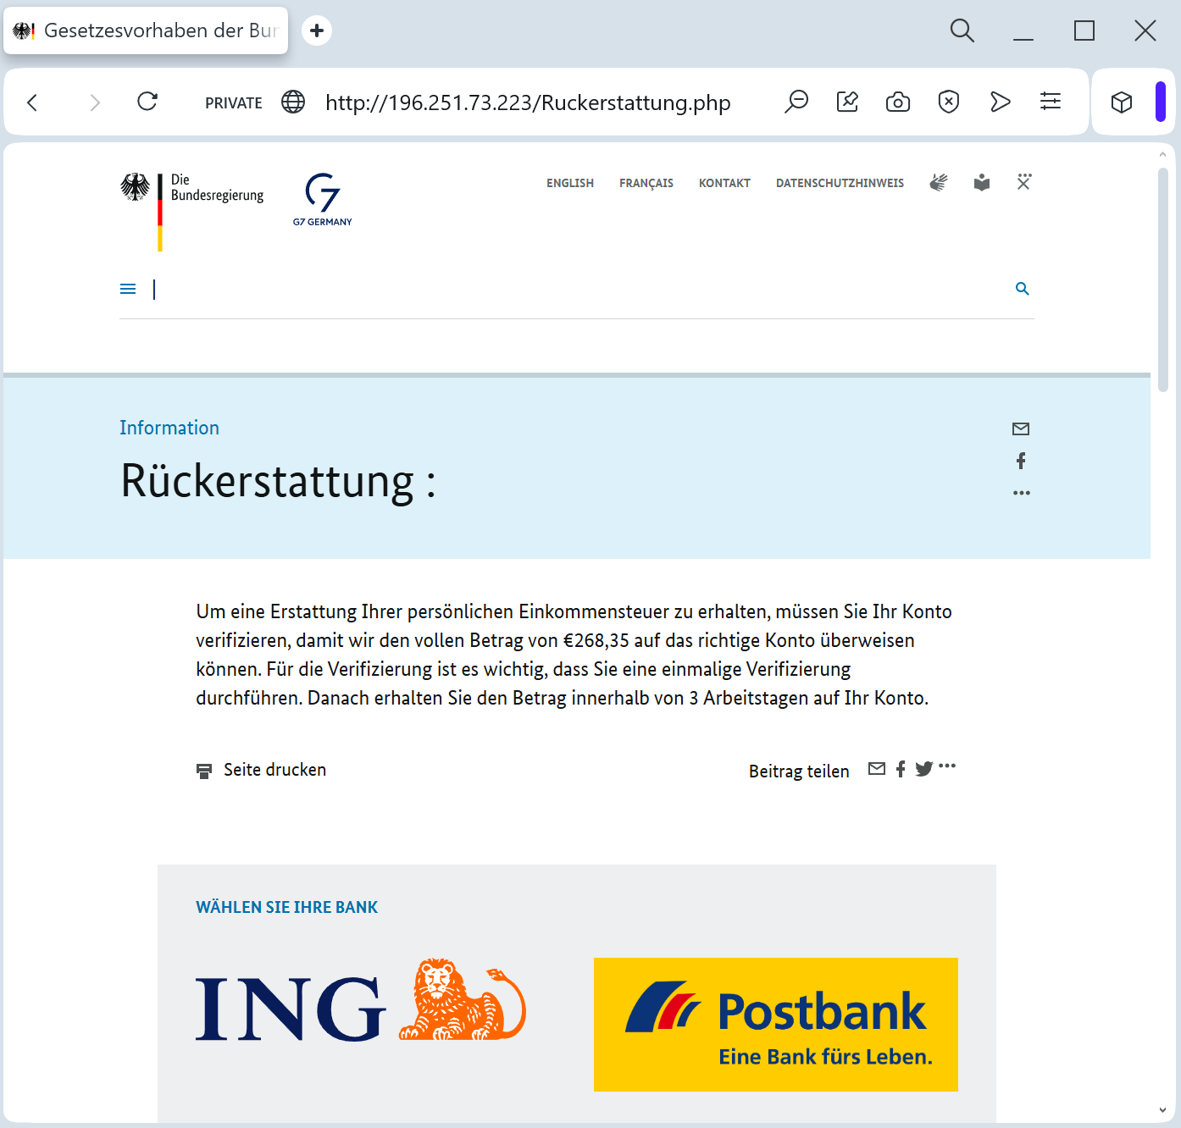The height and width of the screenshot is (1128, 1181).
Task: Open the page edit/annotate icon
Action: pos(847,102)
